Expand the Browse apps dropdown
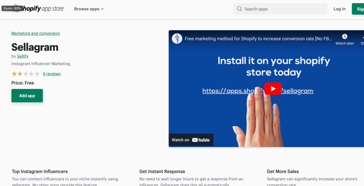The image size is (364, 186). [89, 9]
